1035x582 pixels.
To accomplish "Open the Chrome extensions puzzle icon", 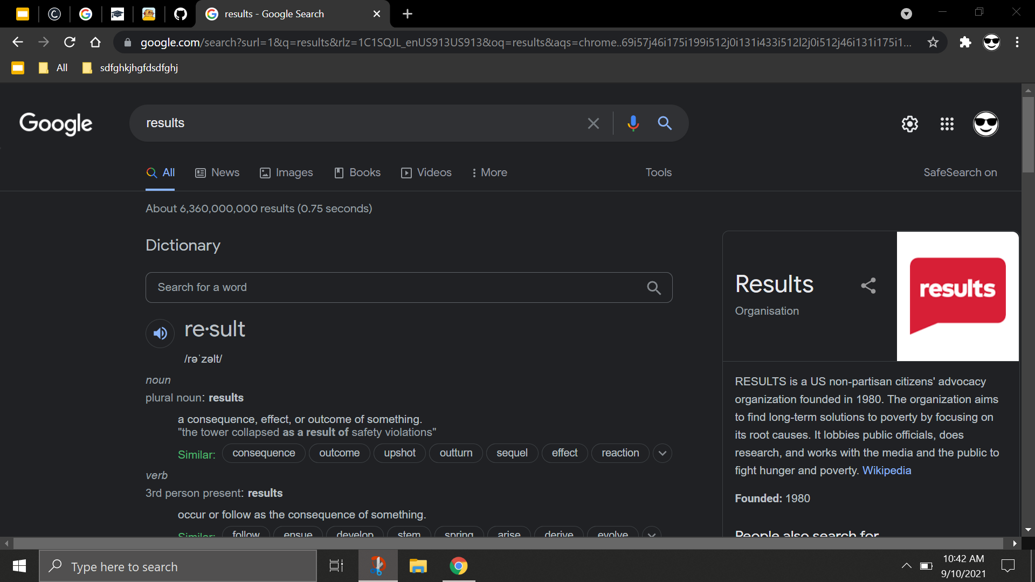I will point(965,42).
